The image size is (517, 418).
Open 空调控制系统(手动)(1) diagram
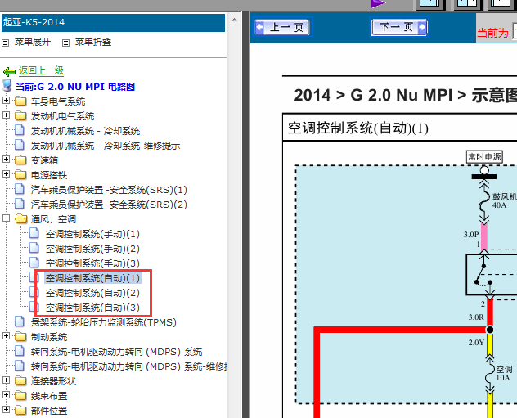(92, 234)
